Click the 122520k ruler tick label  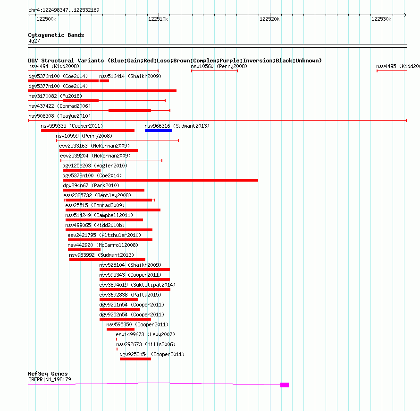[x=270, y=19]
